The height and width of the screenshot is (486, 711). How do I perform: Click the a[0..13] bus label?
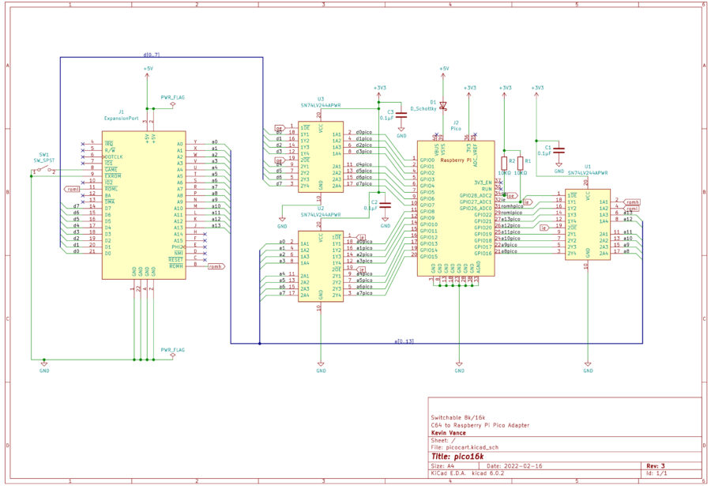tap(404, 341)
